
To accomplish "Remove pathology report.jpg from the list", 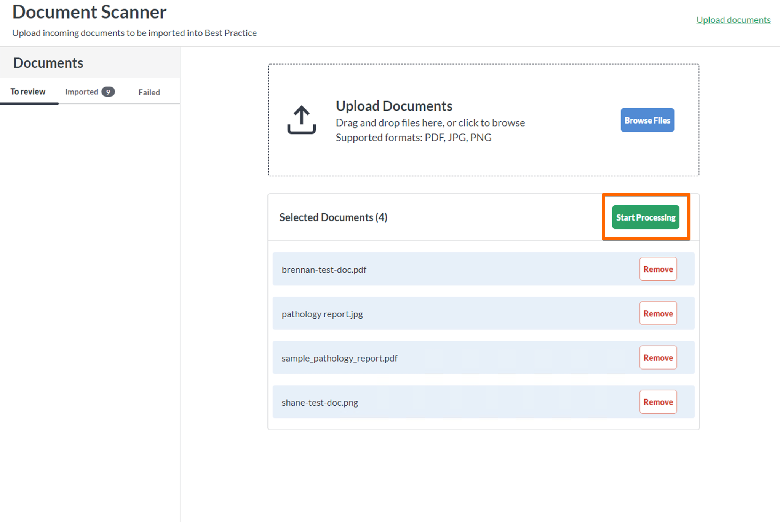I will (x=658, y=313).
